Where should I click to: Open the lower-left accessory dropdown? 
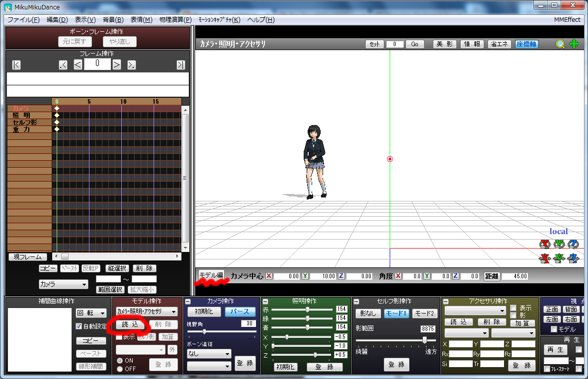[466, 333]
